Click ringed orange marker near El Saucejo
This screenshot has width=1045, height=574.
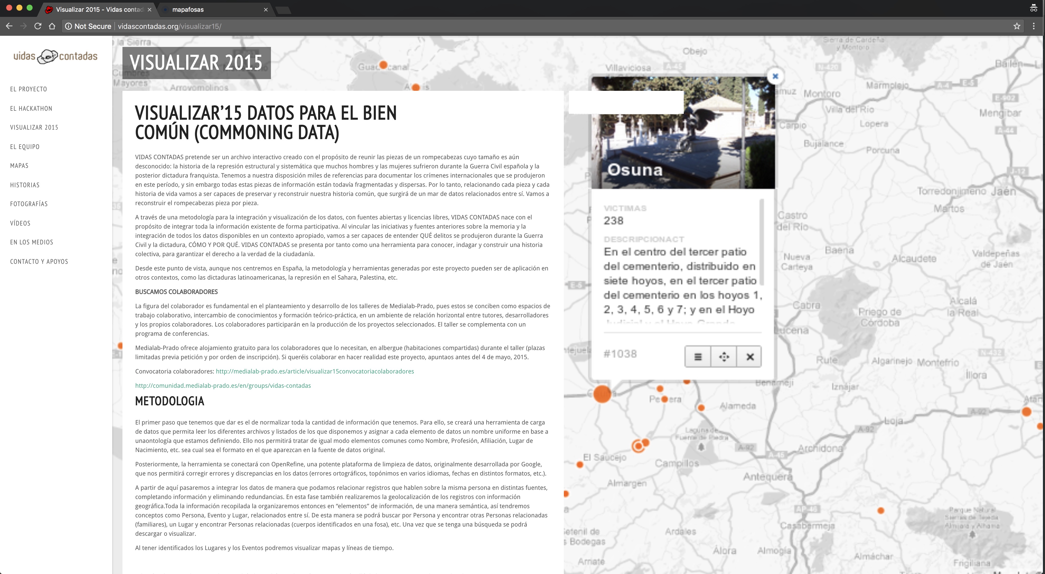638,446
